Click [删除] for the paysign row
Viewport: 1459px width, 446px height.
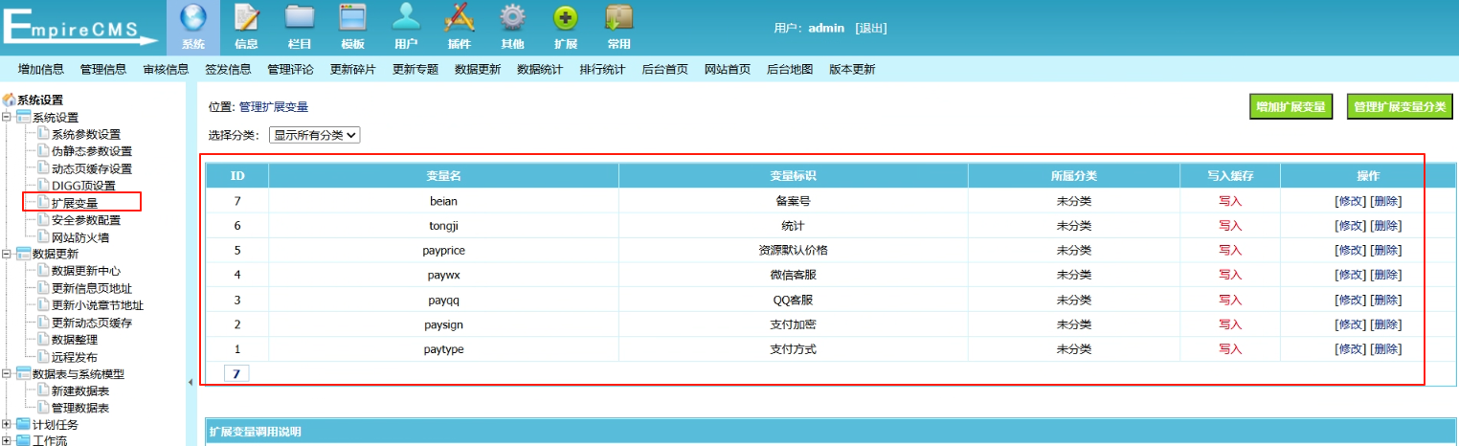coord(1385,324)
